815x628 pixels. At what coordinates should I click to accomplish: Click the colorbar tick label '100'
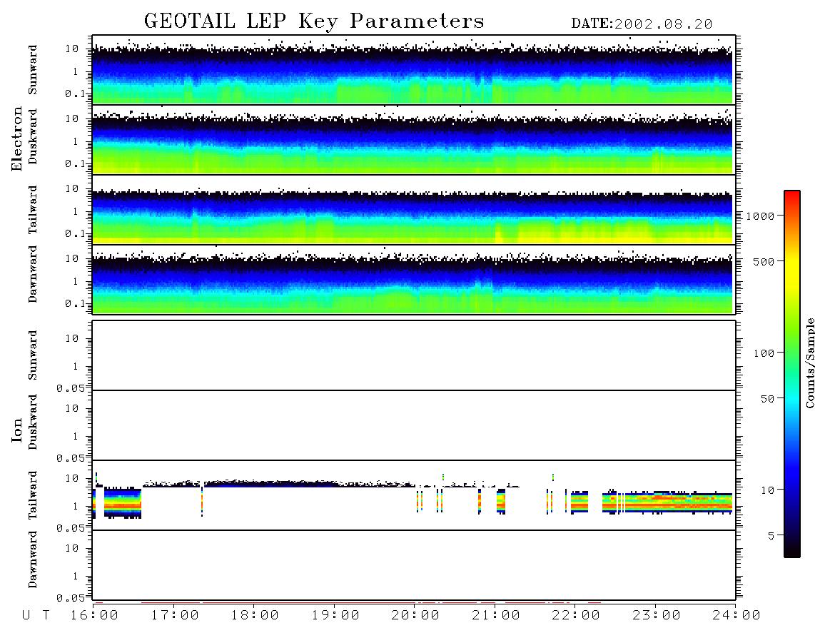tap(764, 353)
